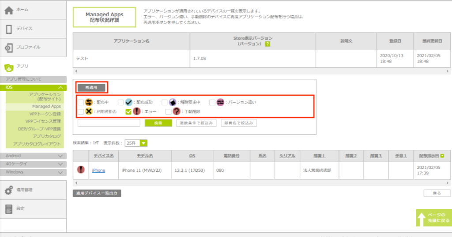
Task: Click the Profile gear icon in sidebar
Action: pos(9,48)
